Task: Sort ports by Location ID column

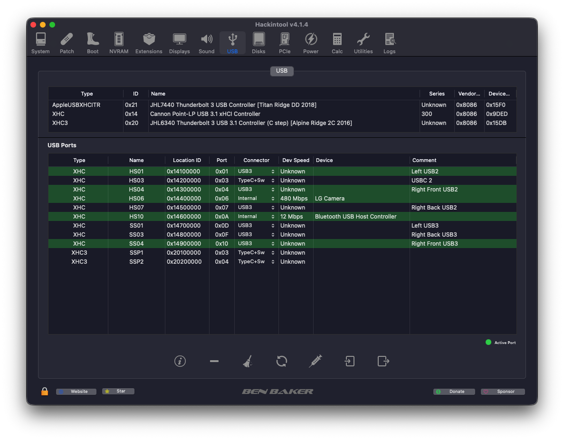Action: (x=187, y=160)
